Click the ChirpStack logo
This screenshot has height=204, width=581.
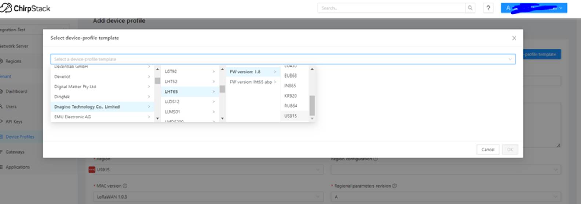click(25, 8)
